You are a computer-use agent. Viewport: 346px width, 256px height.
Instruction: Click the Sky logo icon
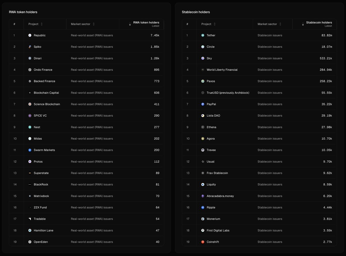pyautogui.click(x=203, y=58)
